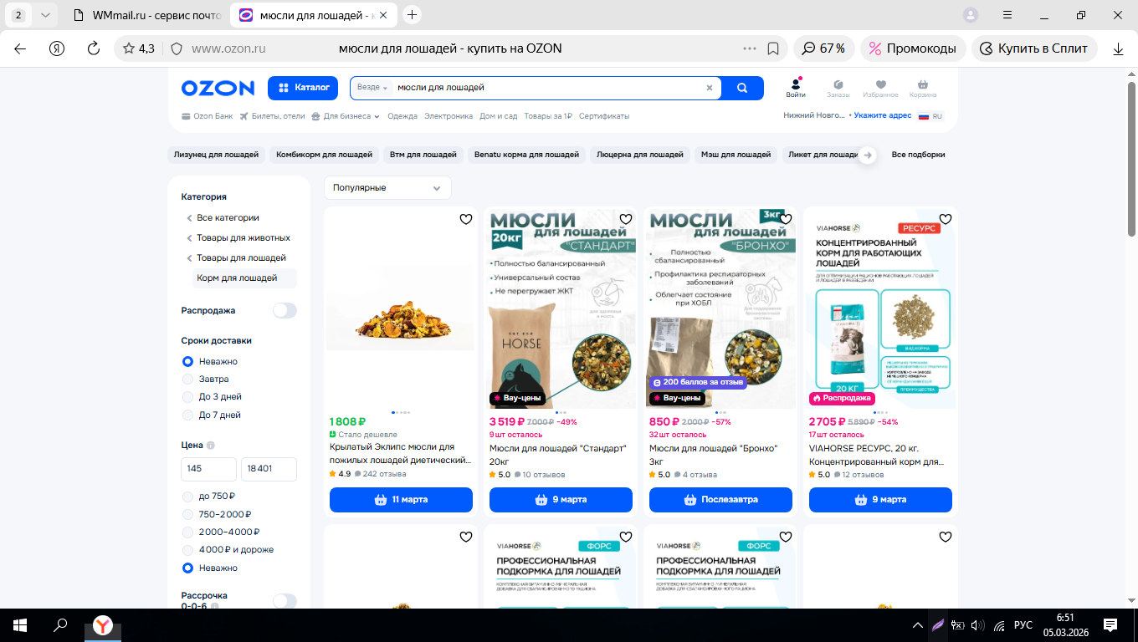Click the maximum price field showing 18401
1138x642 pixels.
269,469
